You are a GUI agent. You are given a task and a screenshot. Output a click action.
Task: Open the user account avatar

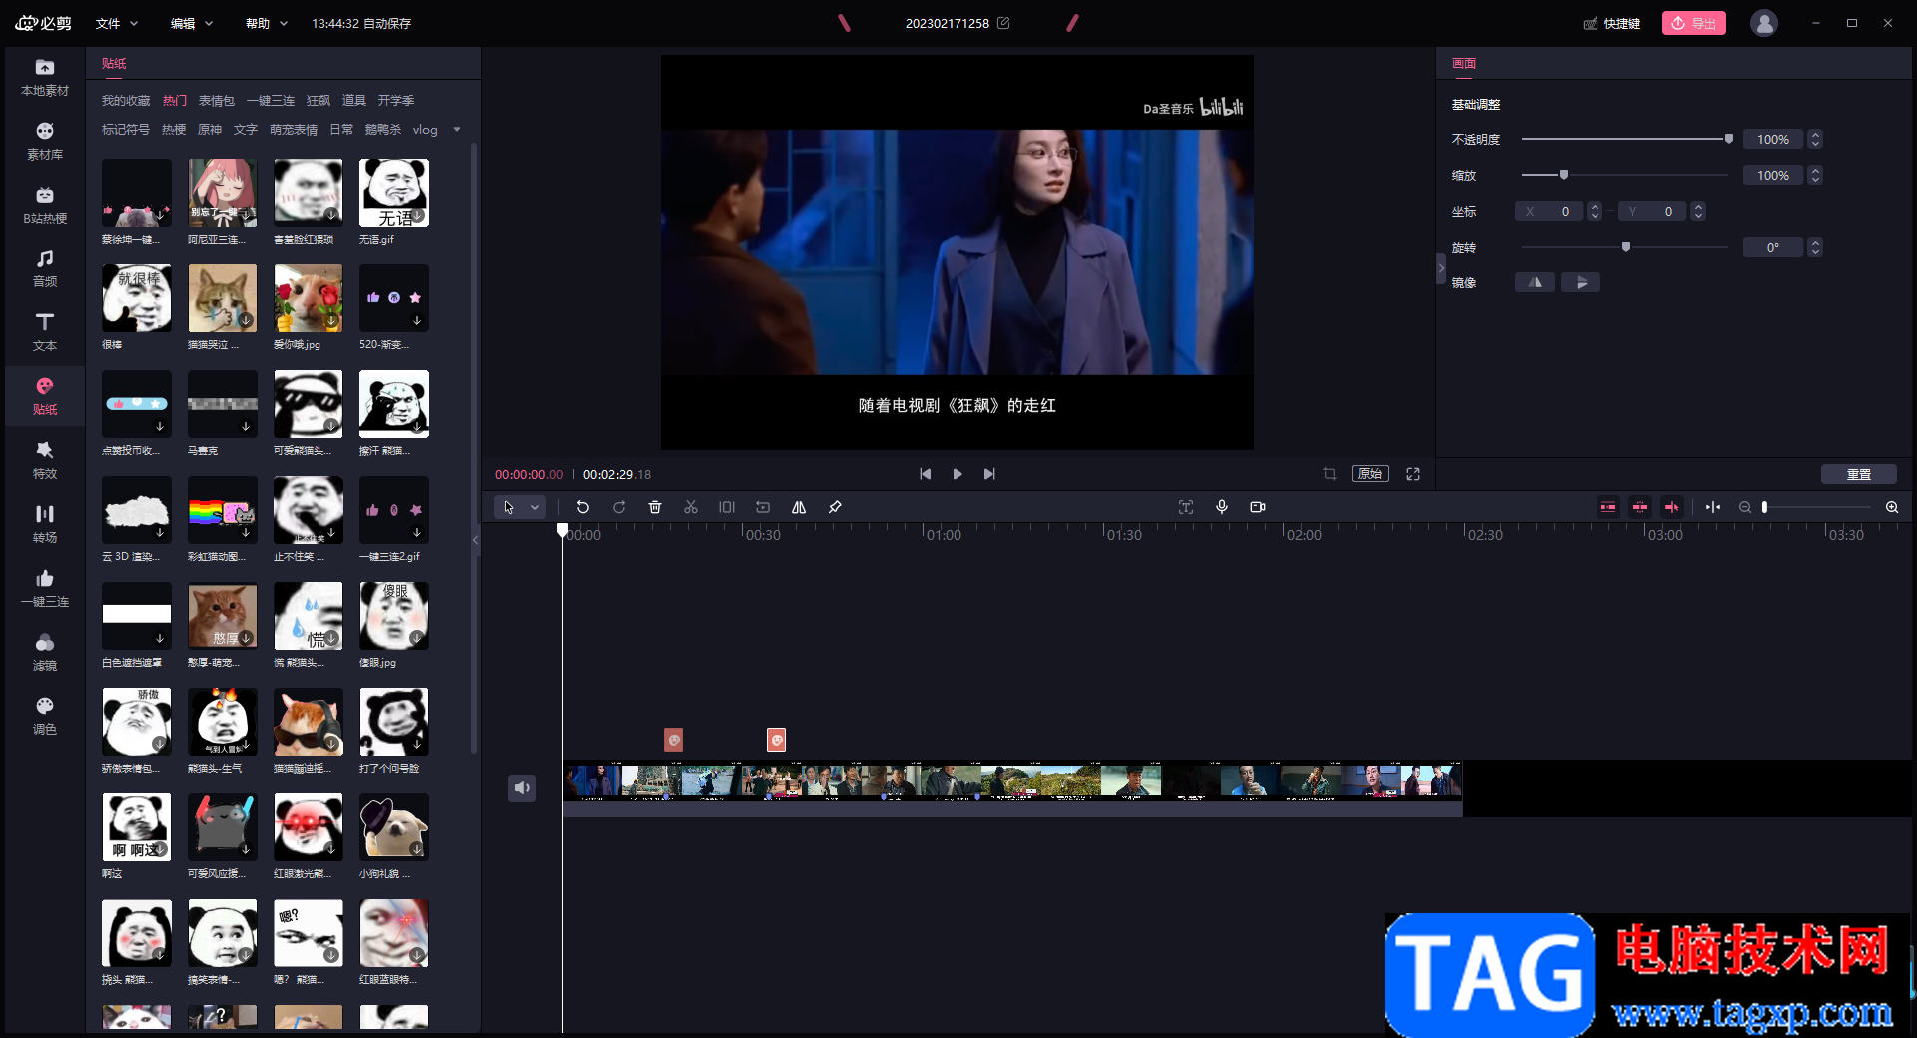pyautogui.click(x=1764, y=23)
